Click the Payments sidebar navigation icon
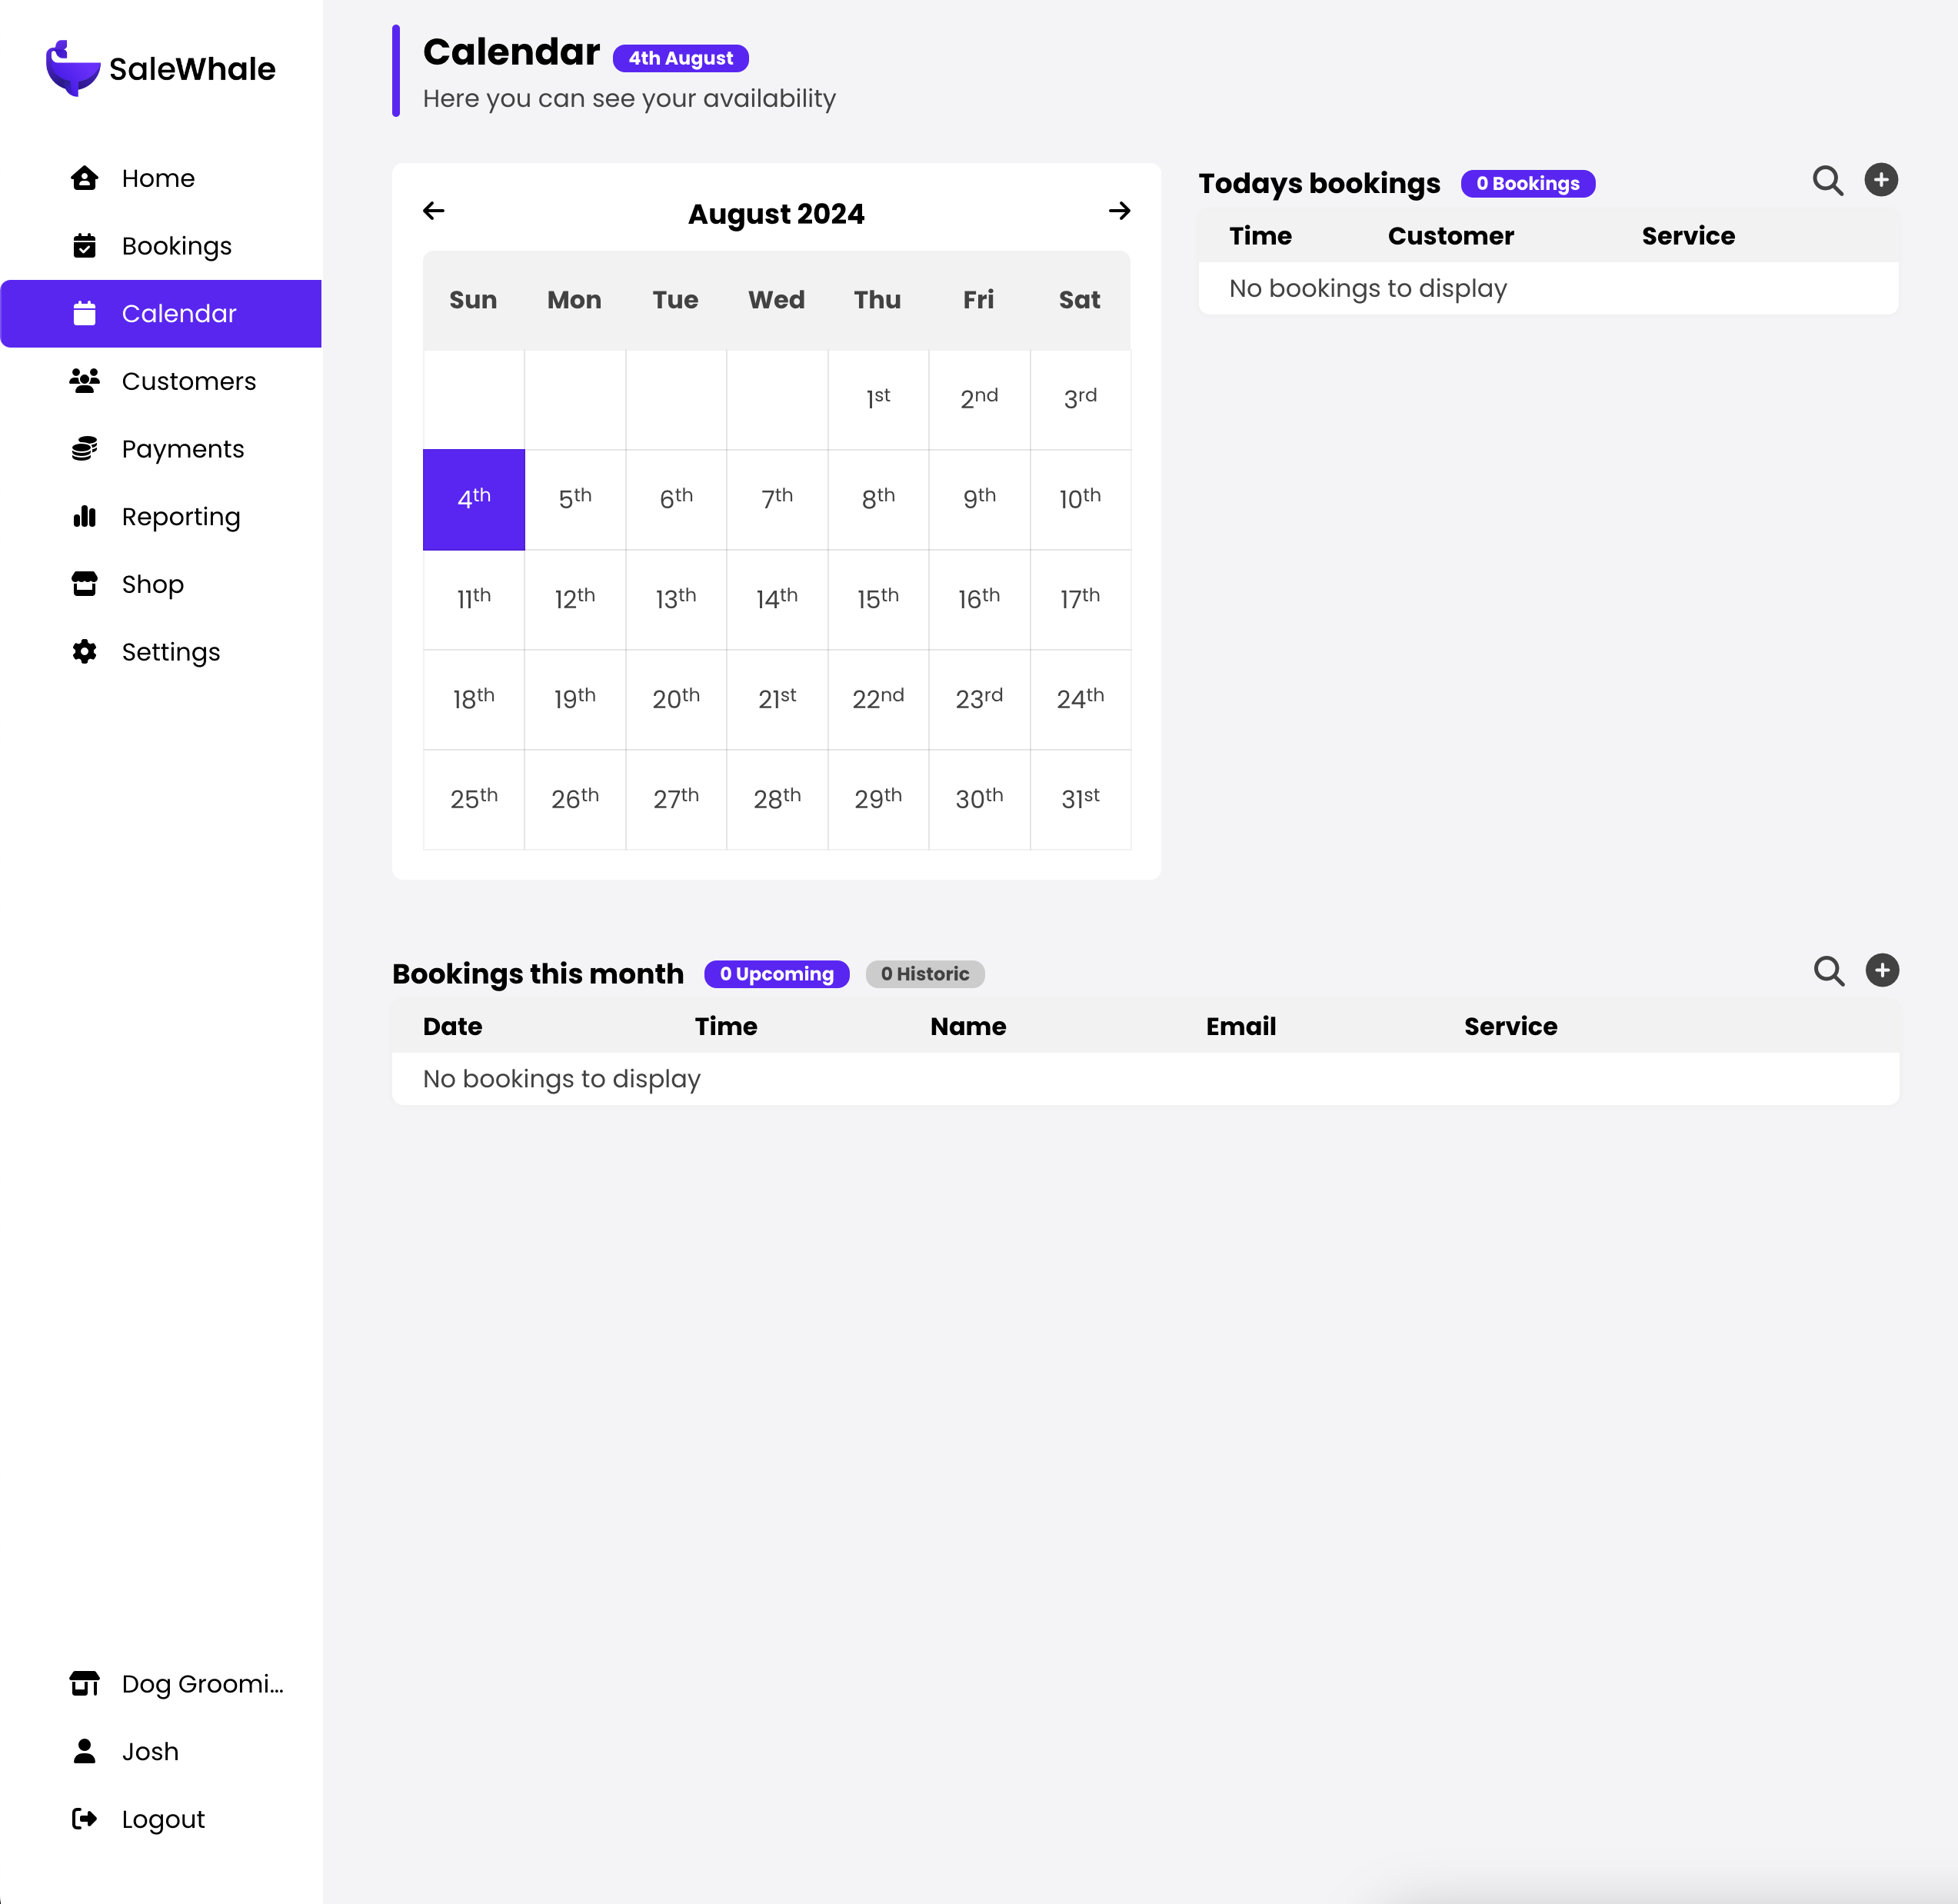1958x1904 pixels. (84, 449)
